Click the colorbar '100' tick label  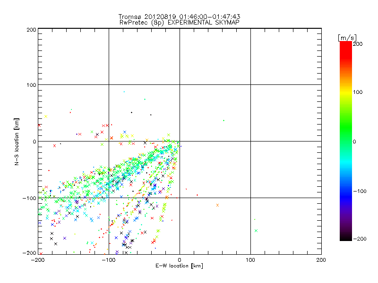pyautogui.click(x=358, y=92)
